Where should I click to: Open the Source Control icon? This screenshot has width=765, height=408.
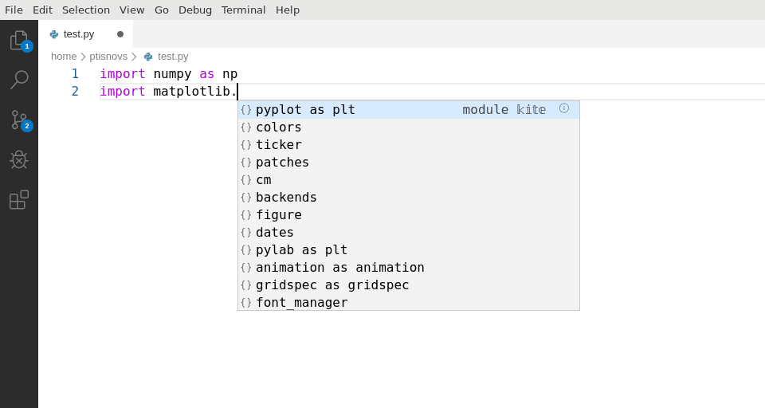[19, 120]
